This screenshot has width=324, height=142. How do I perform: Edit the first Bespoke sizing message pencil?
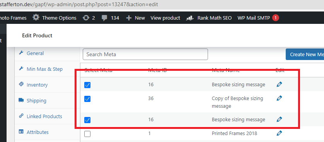(x=279, y=84)
